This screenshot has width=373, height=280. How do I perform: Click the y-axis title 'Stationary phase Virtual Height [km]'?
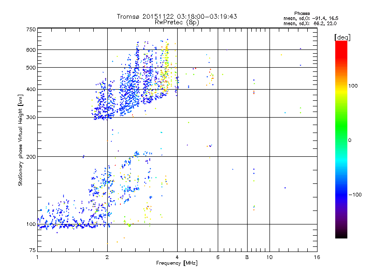tap(20, 140)
